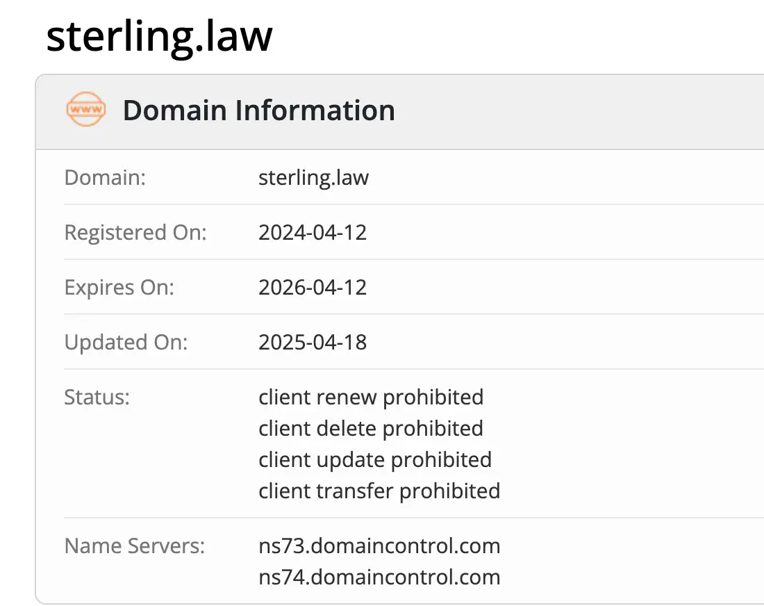Click the Registered On: label
This screenshot has height=606, width=764.
pyautogui.click(x=135, y=232)
